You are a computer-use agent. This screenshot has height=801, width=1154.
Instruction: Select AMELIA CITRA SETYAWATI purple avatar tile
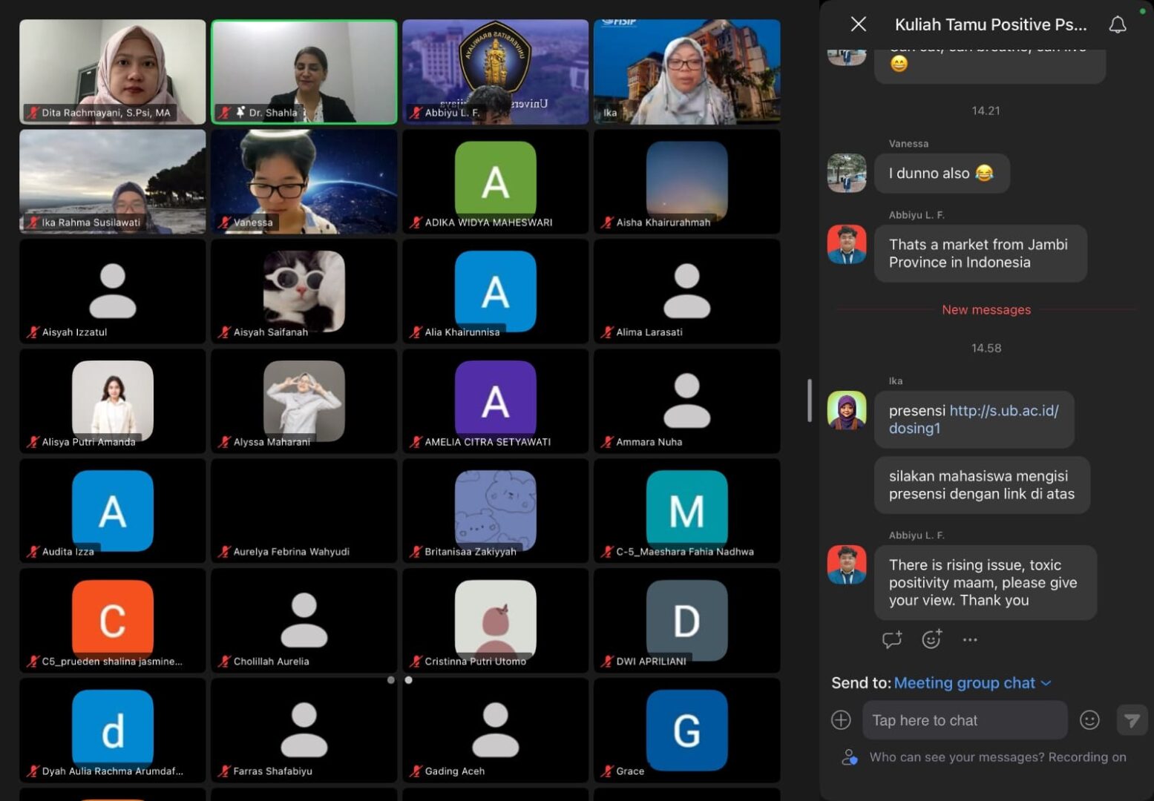click(496, 401)
